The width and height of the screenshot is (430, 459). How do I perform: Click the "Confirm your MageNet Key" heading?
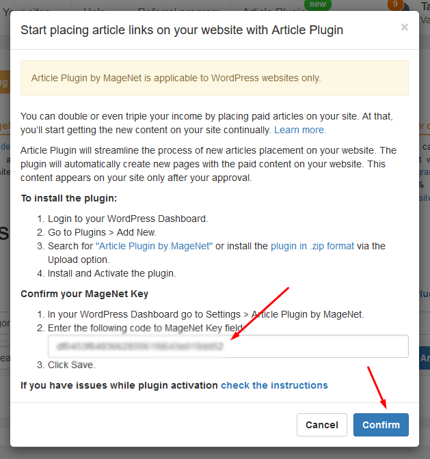[84, 294]
